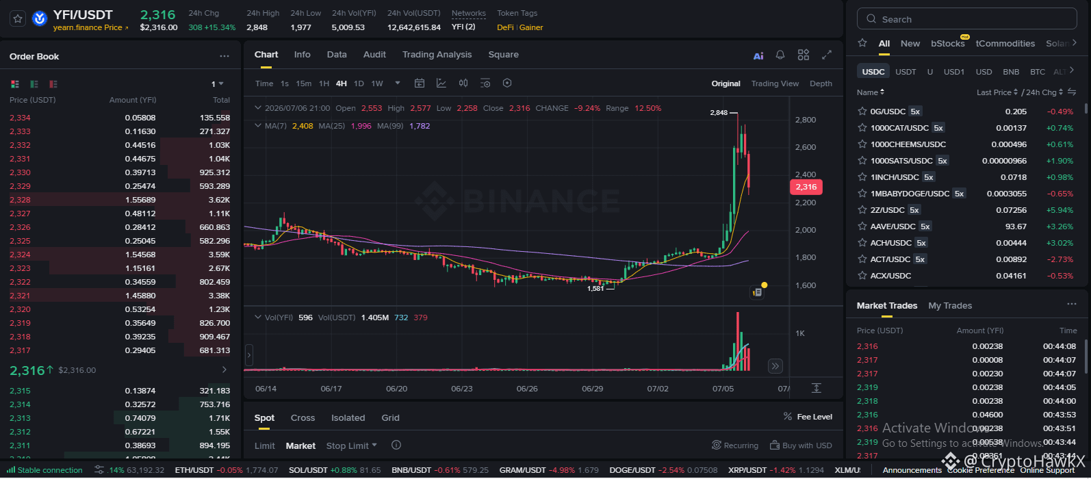Switch chart to Depth view
This screenshot has width=1091, height=479.
click(x=821, y=83)
